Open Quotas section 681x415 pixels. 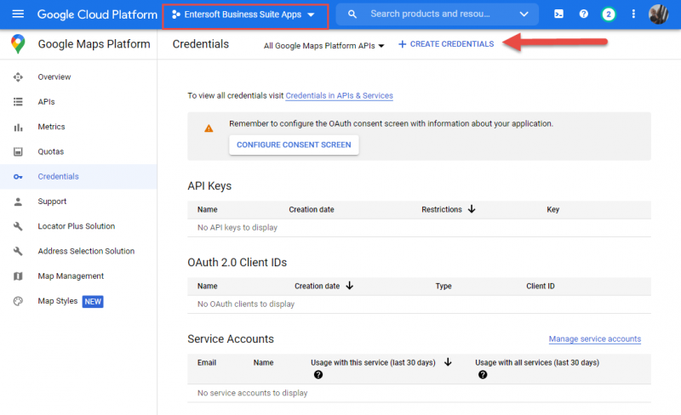[51, 151]
